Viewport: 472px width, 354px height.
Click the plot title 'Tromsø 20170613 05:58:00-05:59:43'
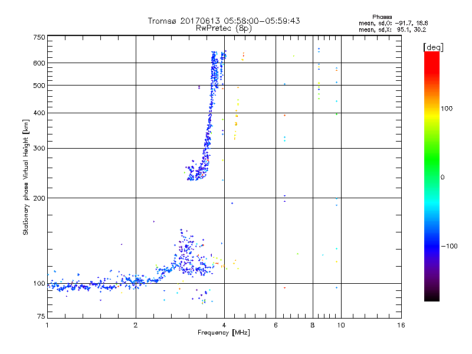[224, 21]
